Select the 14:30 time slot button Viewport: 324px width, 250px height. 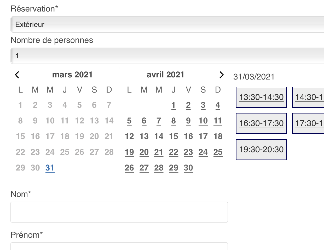(308, 97)
